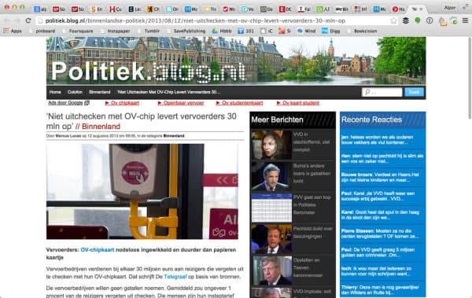Open the Wind bookmark

pyautogui.click(x=306, y=31)
